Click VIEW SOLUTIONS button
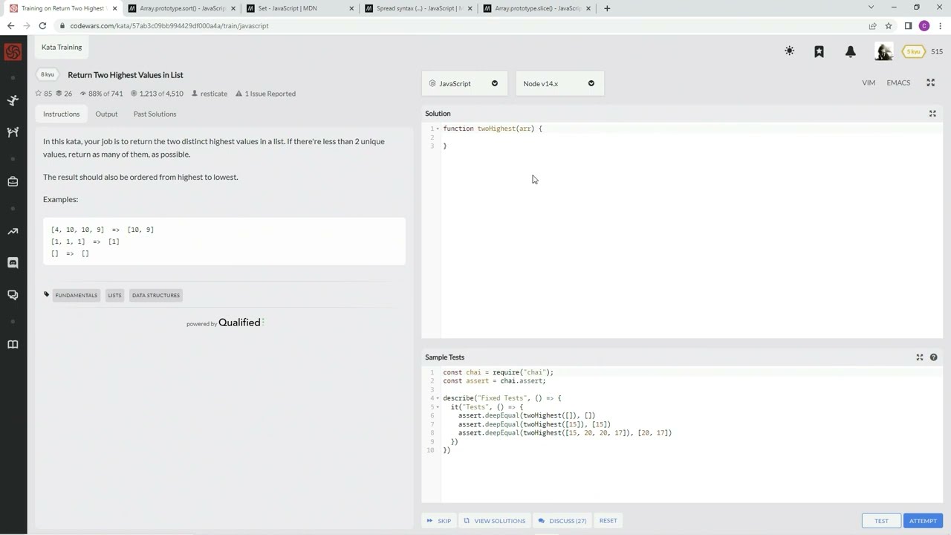The image size is (951, 535). click(x=494, y=521)
